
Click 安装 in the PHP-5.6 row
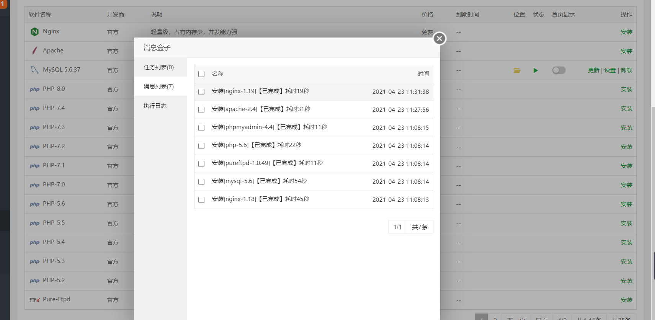coord(626,204)
